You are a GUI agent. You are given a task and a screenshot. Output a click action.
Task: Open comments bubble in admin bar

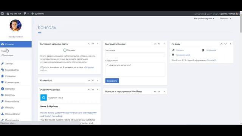click(x=26, y=14)
